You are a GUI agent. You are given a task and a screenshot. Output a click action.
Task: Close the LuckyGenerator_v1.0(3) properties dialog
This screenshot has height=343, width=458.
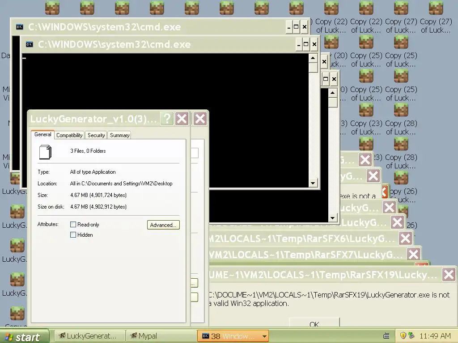tap(182, 119)
